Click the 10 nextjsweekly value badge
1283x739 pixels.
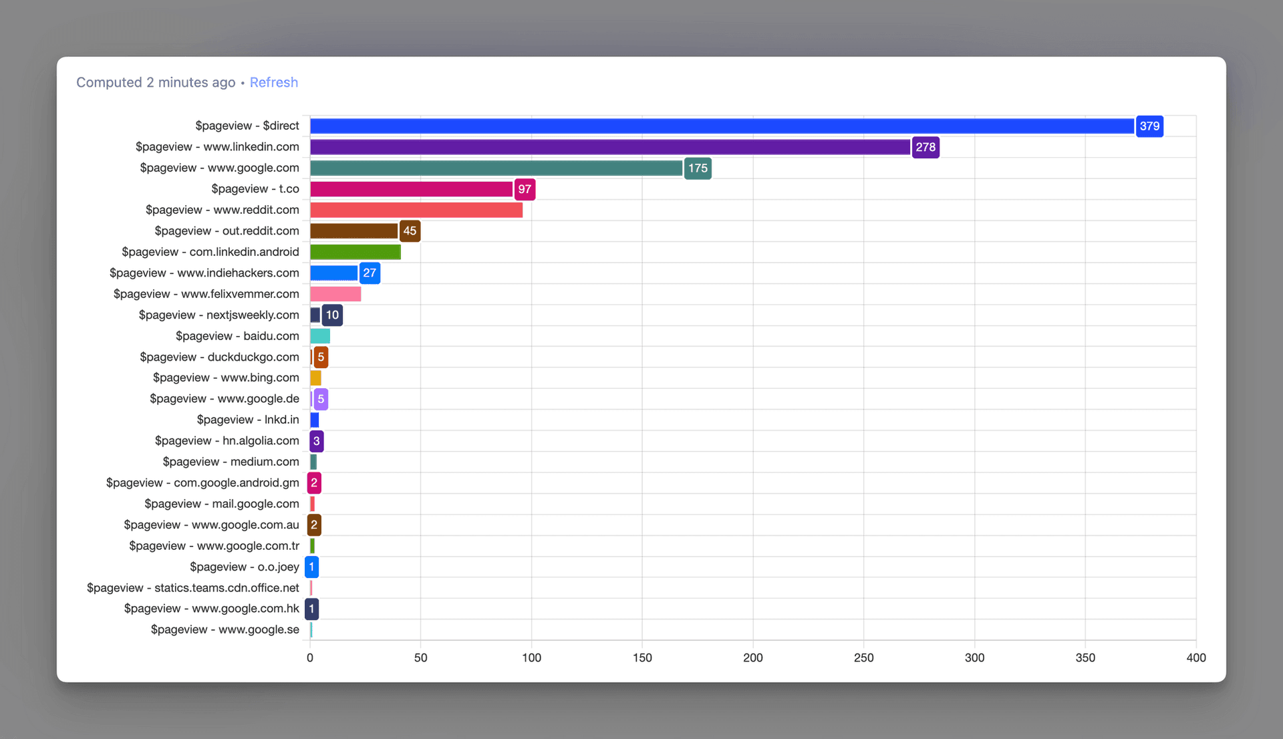pos(332,315)
